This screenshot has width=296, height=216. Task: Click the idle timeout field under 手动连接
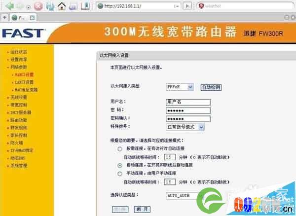point(170,182)
